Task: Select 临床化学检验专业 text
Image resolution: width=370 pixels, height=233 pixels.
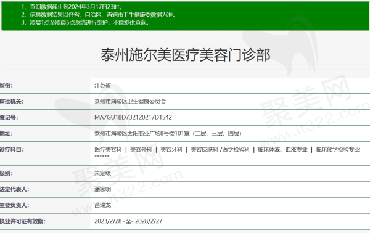Action: click(338, 150)
